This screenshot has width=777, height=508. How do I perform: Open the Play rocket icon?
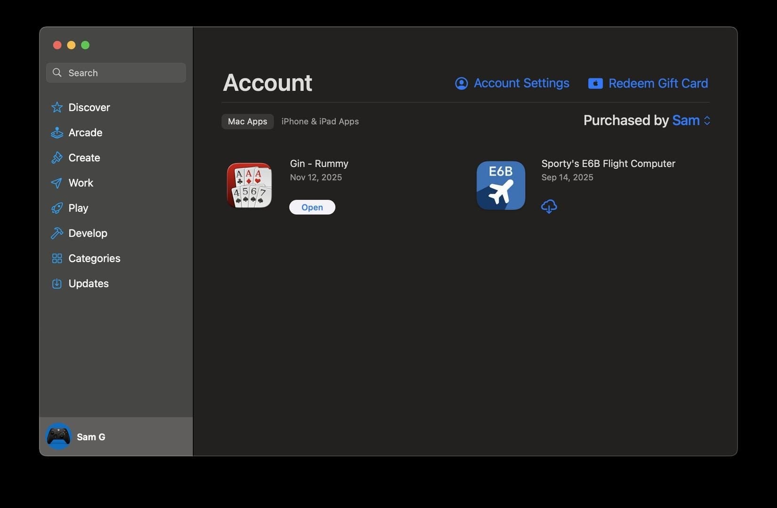pyautogui.click(x=56, y=208)
